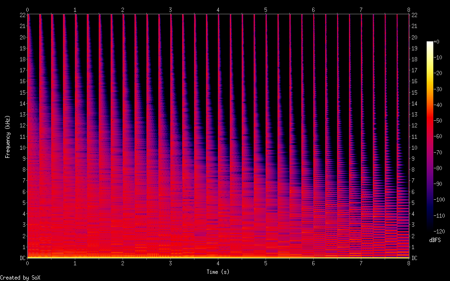Click '22' on the left frequency axis
Screen dimensions: 450x281
pos(23,15)
